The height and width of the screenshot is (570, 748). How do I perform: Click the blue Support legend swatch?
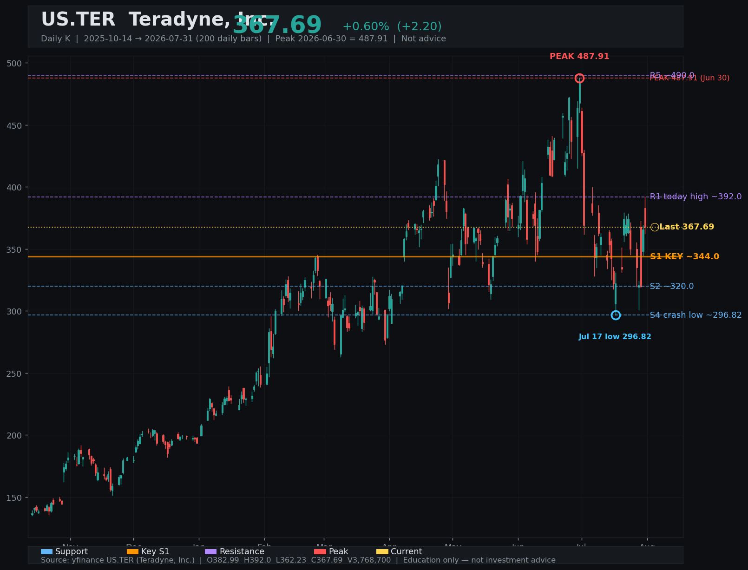click(46, 552)
